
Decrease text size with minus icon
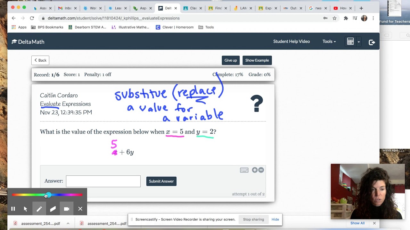(x=261, y=170)
